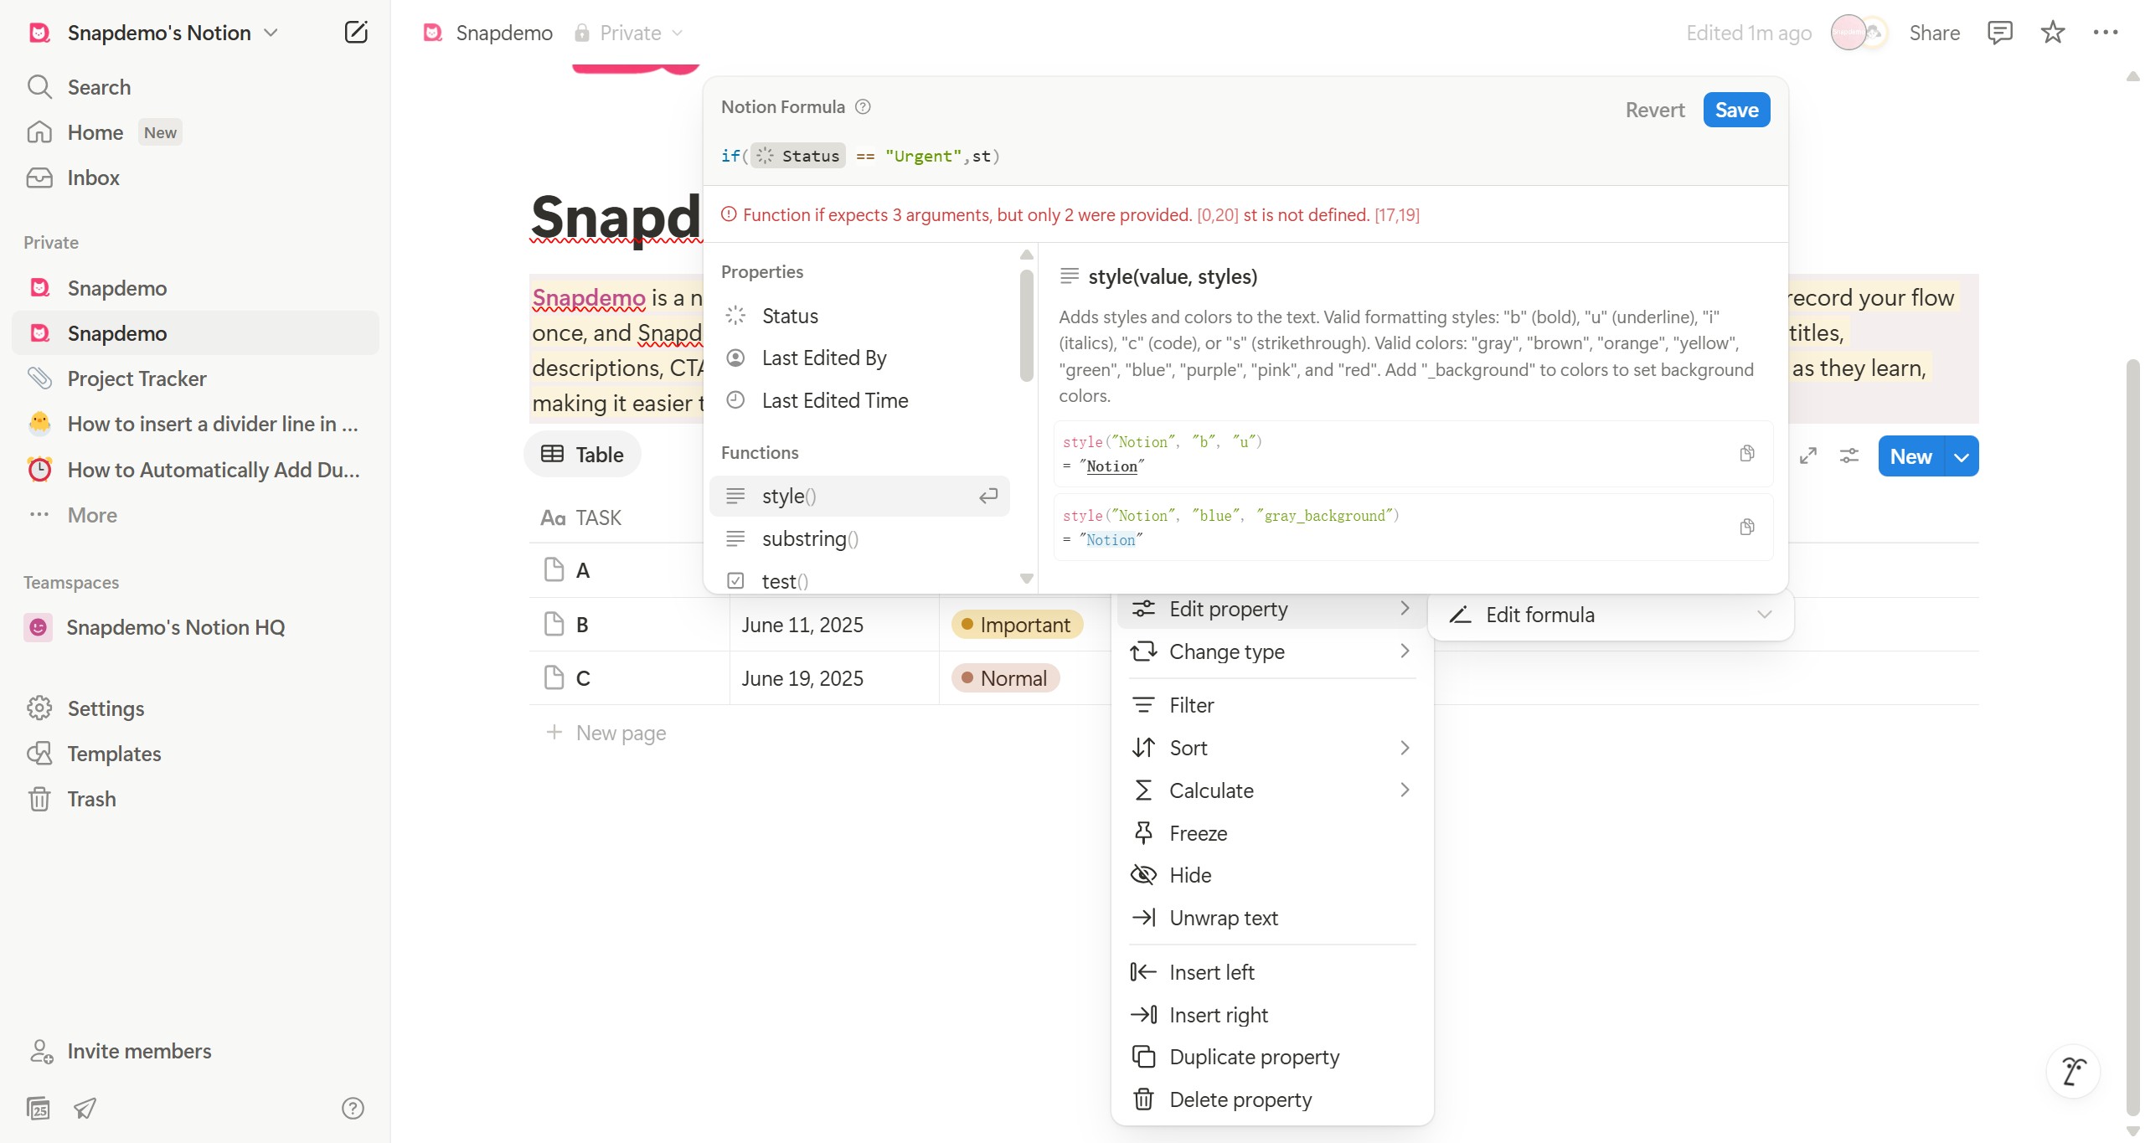Add a New page row
This screenshot has width=2145, height=1143.
click(606, 733)
